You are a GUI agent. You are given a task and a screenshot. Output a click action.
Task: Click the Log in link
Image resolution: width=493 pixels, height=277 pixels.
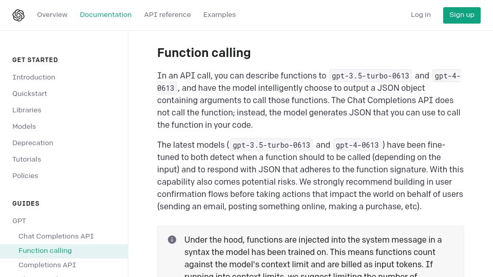pos(421,15)
